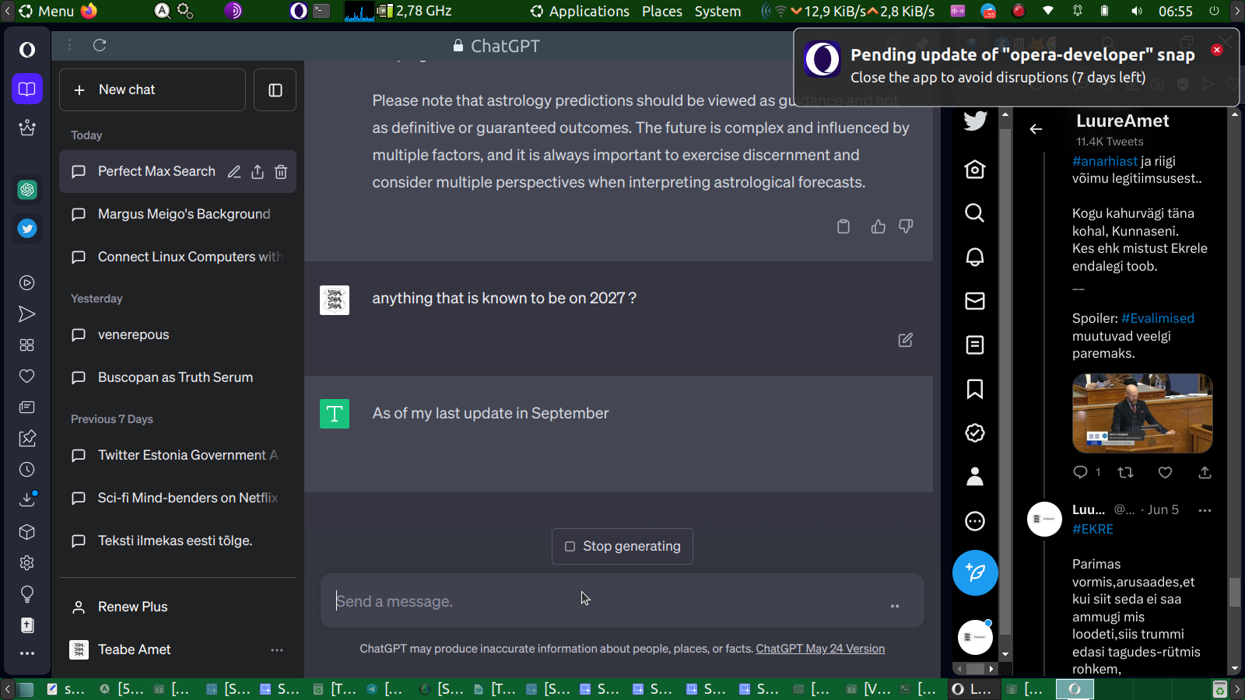
Task: Retweet the Evalimised tweet
Action: (x=1125, y=472)
